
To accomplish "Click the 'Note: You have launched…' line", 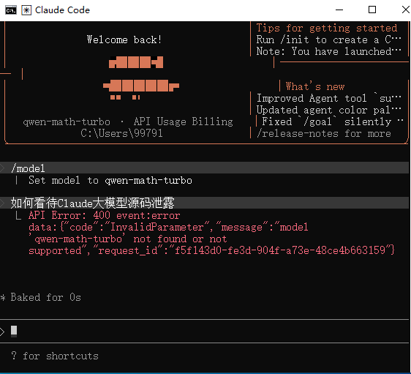I will click(x=328, y=51).
